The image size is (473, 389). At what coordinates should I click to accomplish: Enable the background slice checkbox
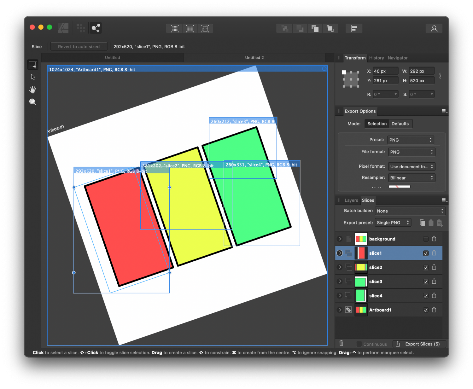[426, 239]
